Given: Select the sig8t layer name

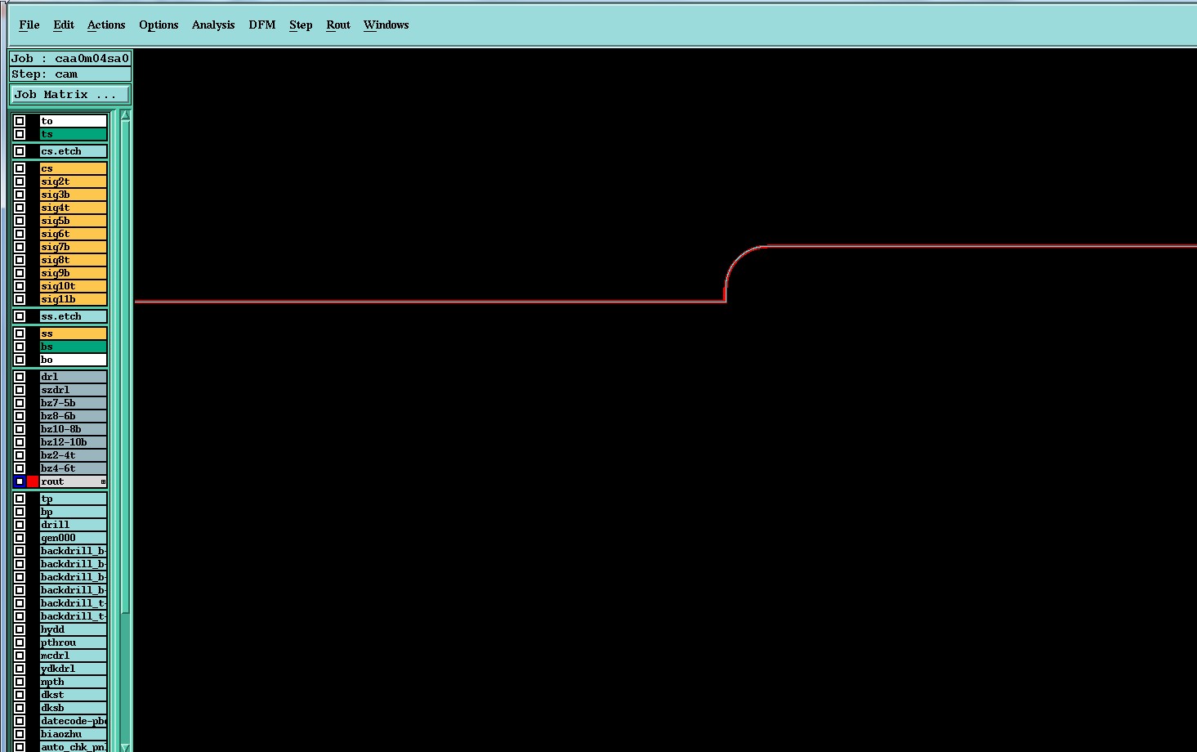Looking at the screenshot, I should [x=74, y=260].
